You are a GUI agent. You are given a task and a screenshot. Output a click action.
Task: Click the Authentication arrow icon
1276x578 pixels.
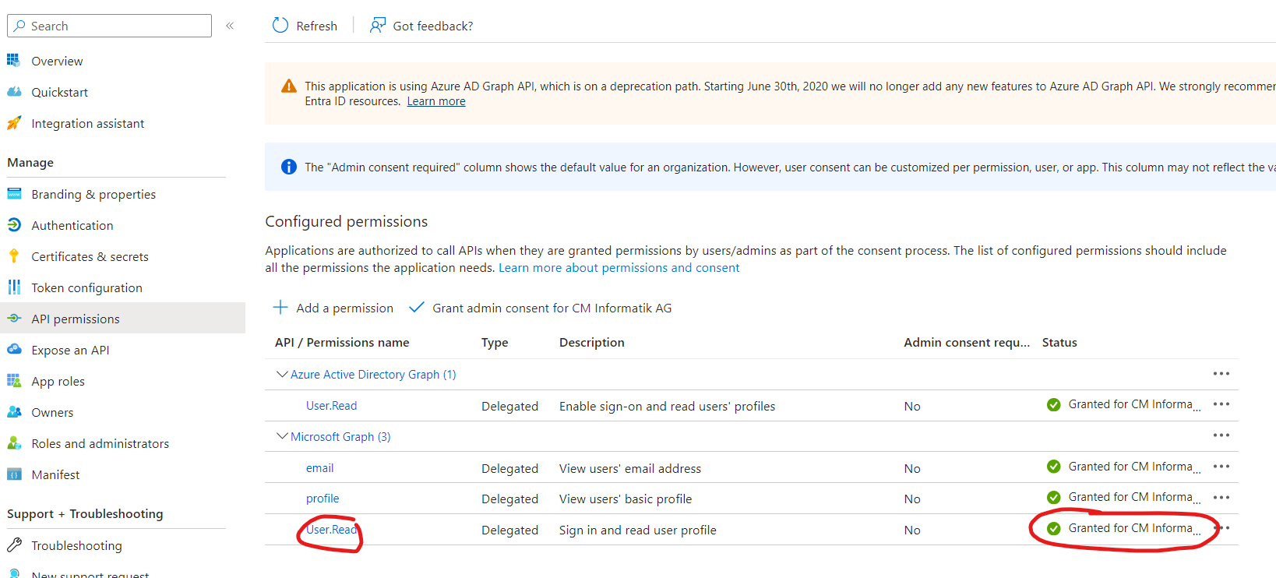click(14, 224)
